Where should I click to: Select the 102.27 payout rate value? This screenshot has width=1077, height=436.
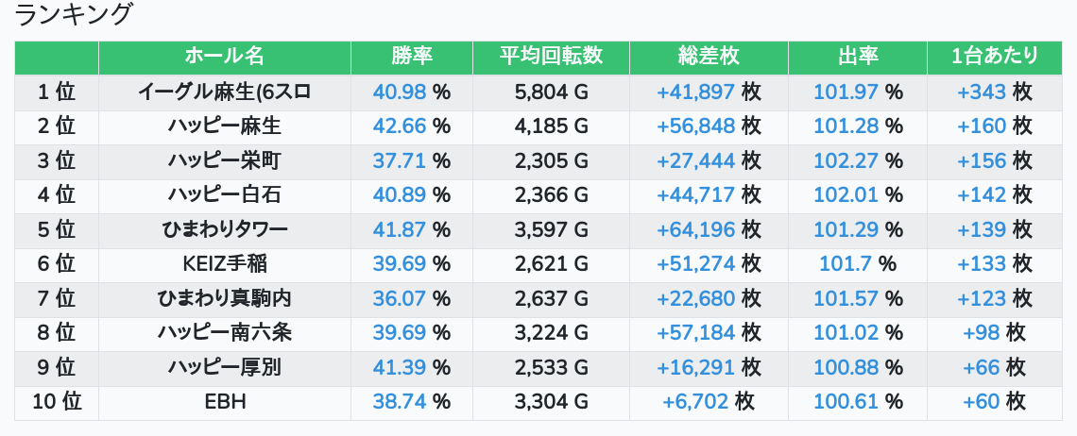pos(846,161)
